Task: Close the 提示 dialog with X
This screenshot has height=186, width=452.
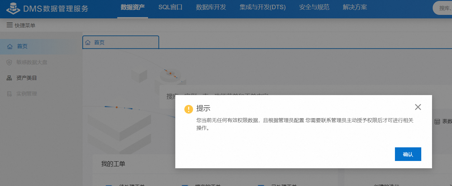Action: (418, 107)
